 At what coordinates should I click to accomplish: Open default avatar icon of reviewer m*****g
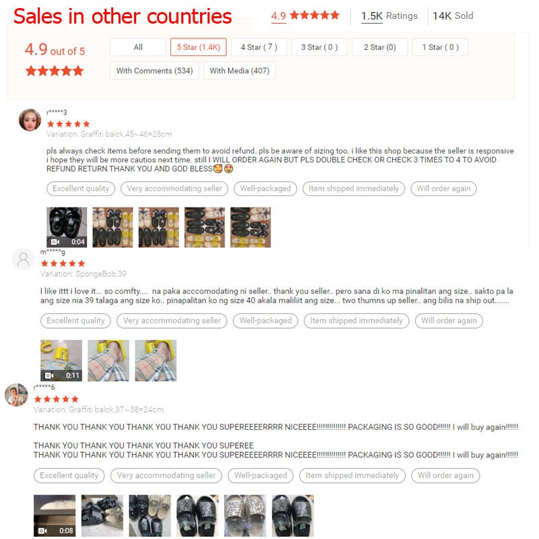24,259
